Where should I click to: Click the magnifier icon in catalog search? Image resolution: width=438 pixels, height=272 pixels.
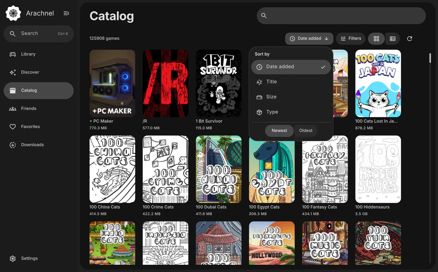264,16
